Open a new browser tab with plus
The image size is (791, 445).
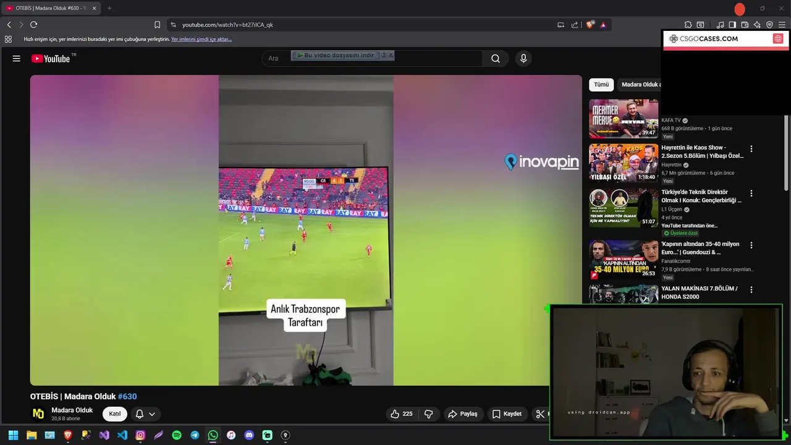pos(109,8)
